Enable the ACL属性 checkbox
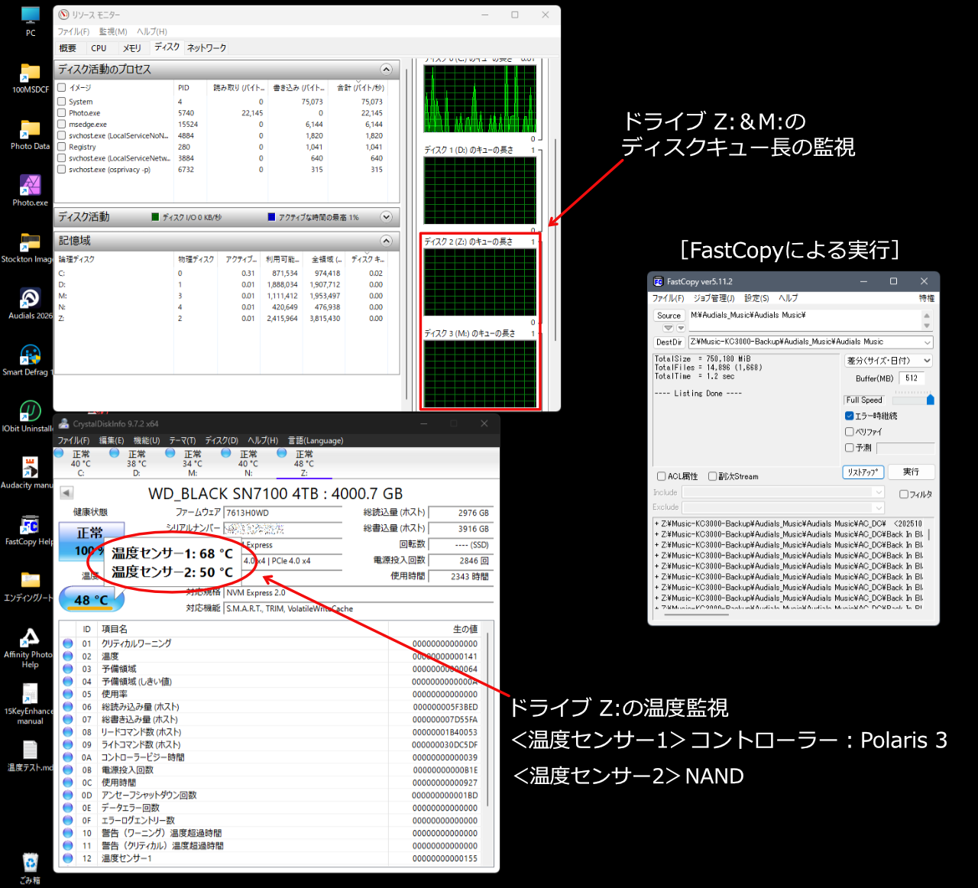The image size is (978, 888). click(662, 476)
